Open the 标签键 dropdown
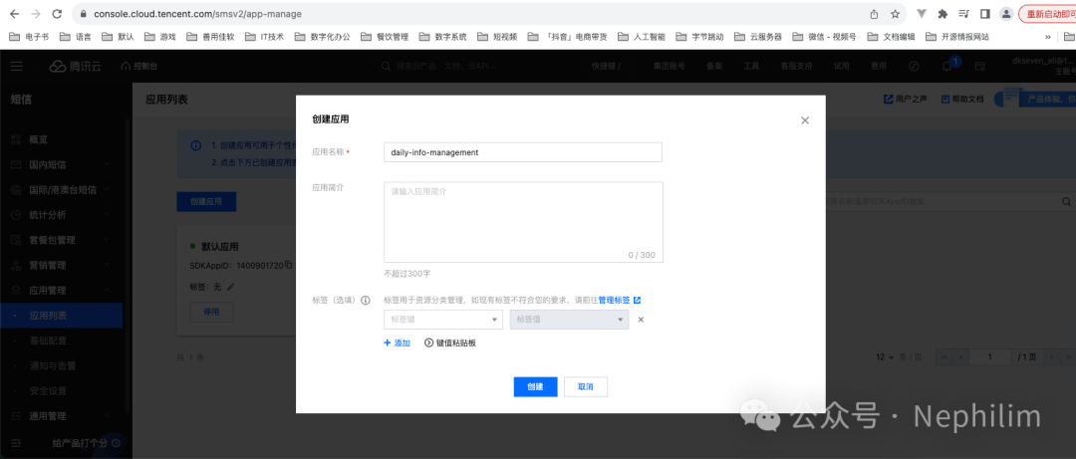The width and height of the screenshot is (1076, 459). pyautogui.click(x=443, y=320)
